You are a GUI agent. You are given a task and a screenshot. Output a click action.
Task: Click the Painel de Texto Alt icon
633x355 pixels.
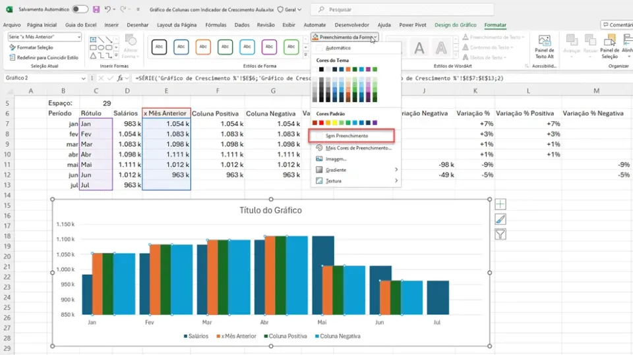[544, 46]
